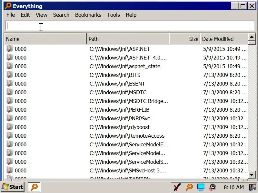Select the 0000 name in rdyboost row

click(x=21, y=127)
